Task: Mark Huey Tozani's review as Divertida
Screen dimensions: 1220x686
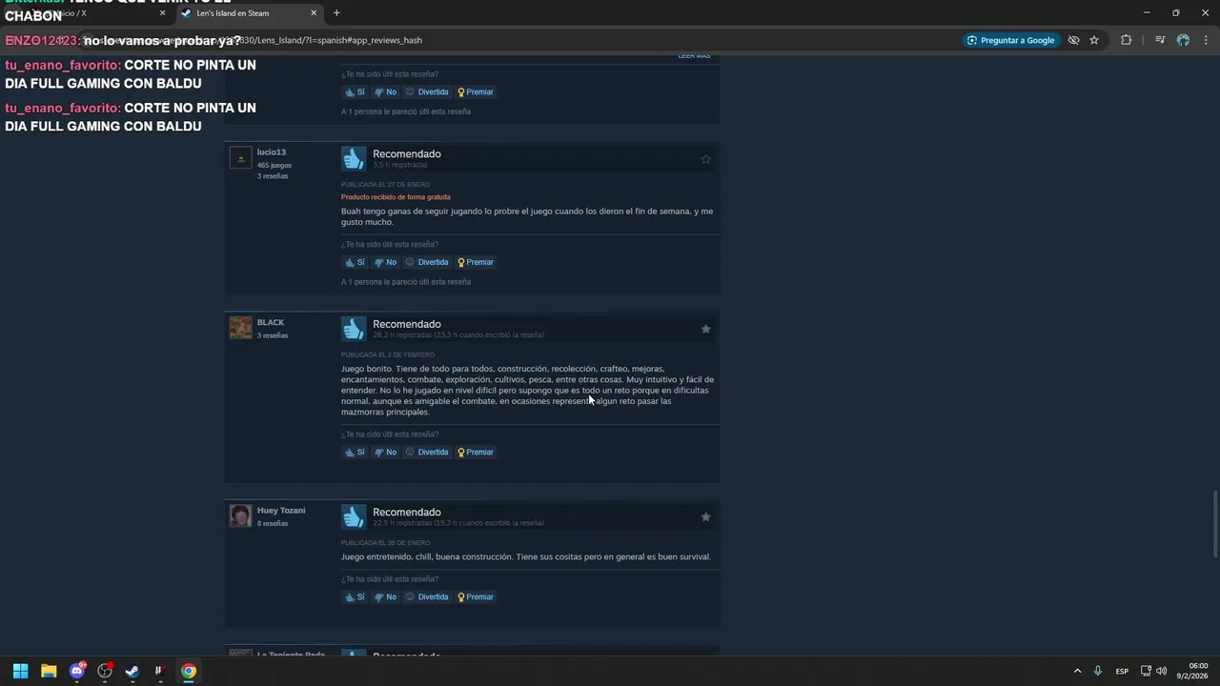Action: click(x=426, y=596)
